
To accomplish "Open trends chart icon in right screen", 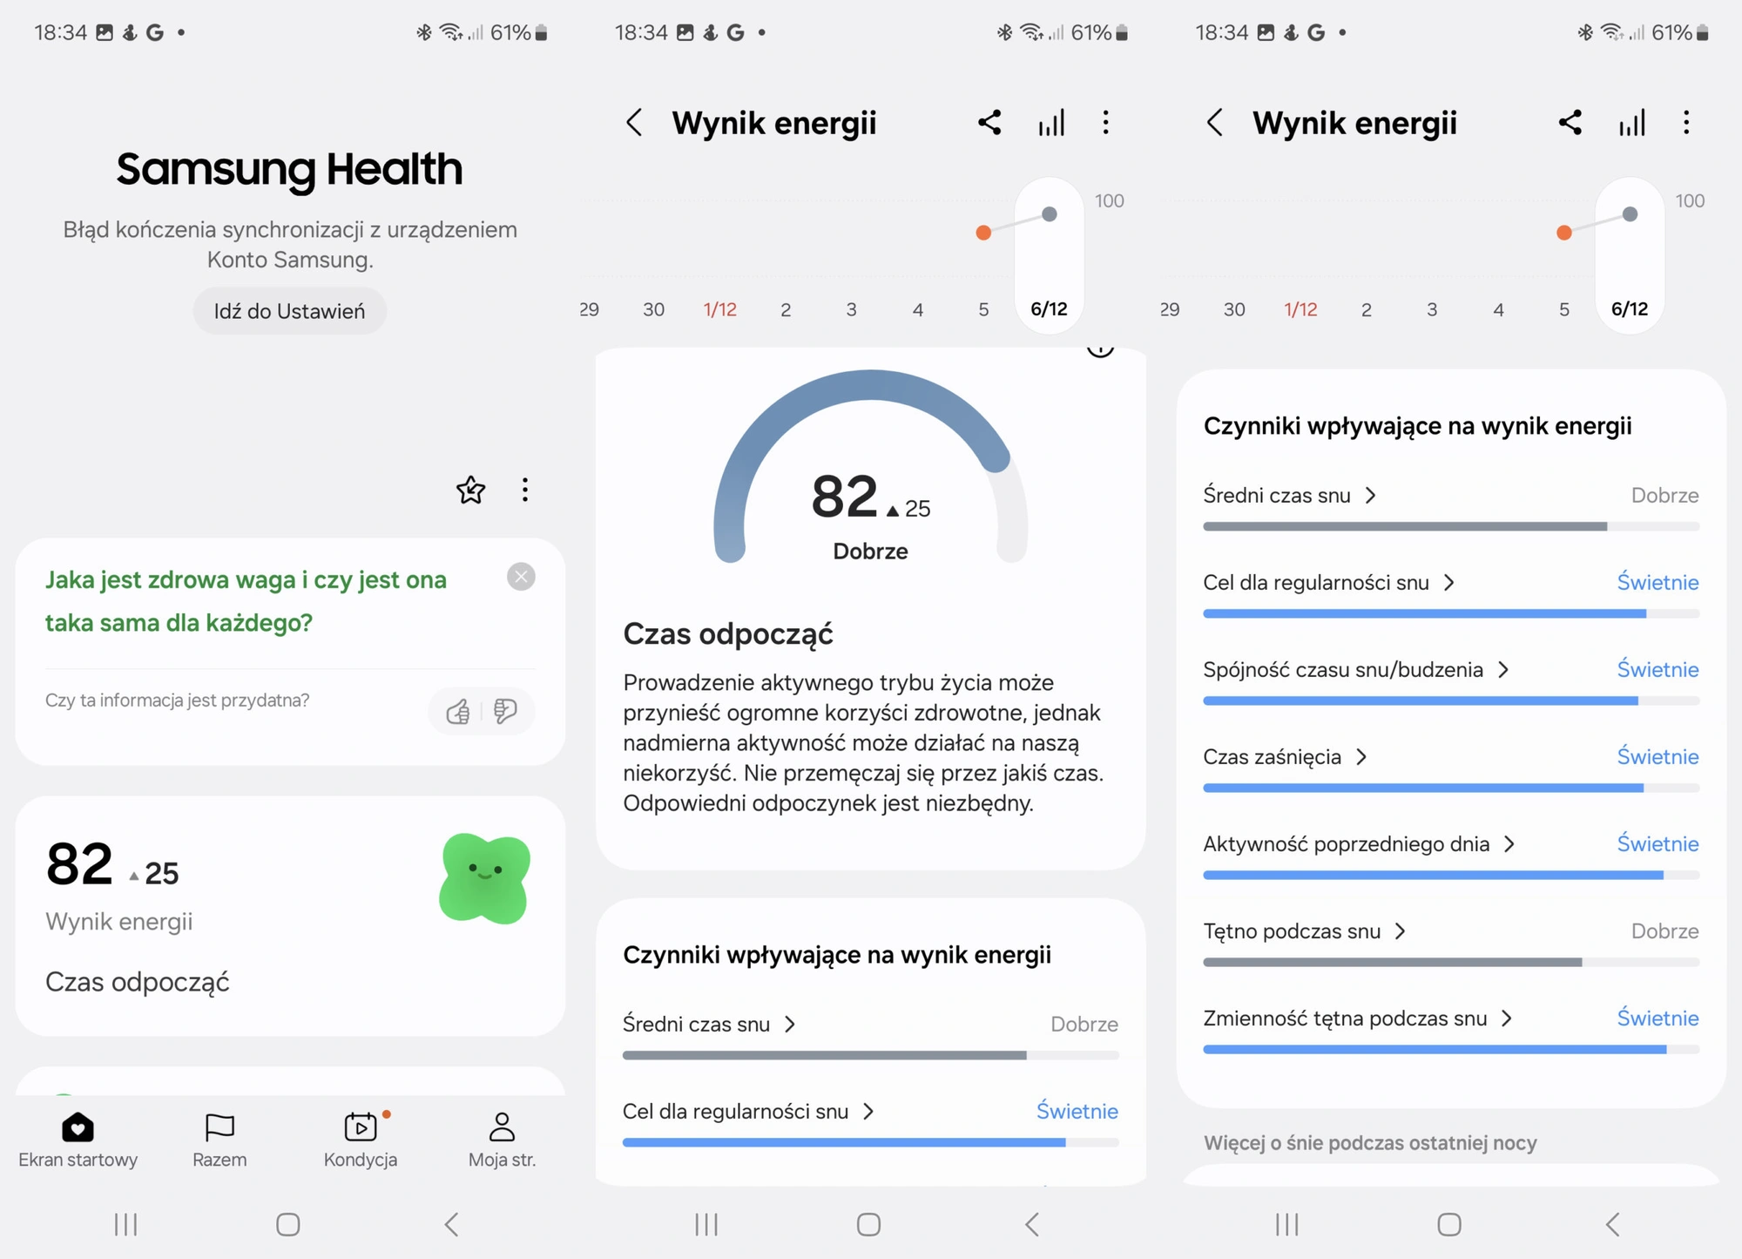I will click(x=1632, y=123).
